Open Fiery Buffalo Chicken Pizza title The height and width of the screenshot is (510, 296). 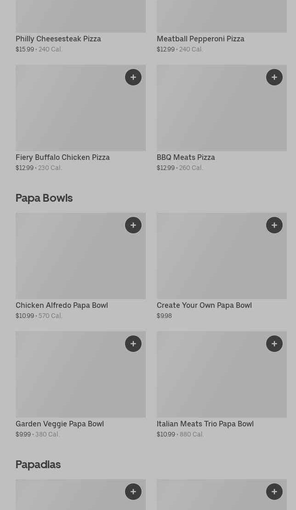click(x=63, y=158)
